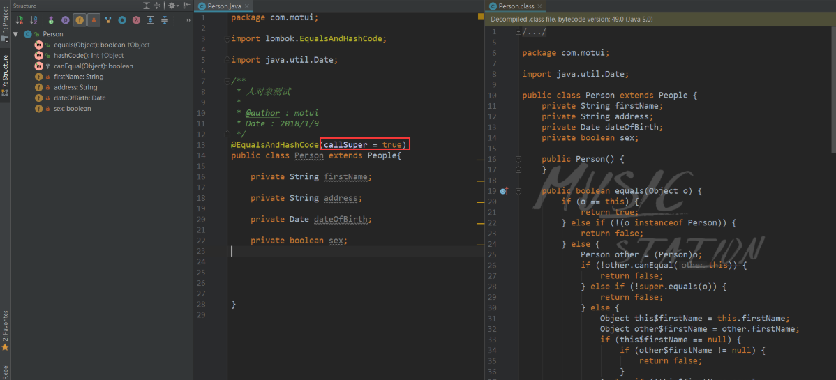Screen dimensions: 836x380
Task: Toggle Show Fields filter button
Action: [80, 20]
